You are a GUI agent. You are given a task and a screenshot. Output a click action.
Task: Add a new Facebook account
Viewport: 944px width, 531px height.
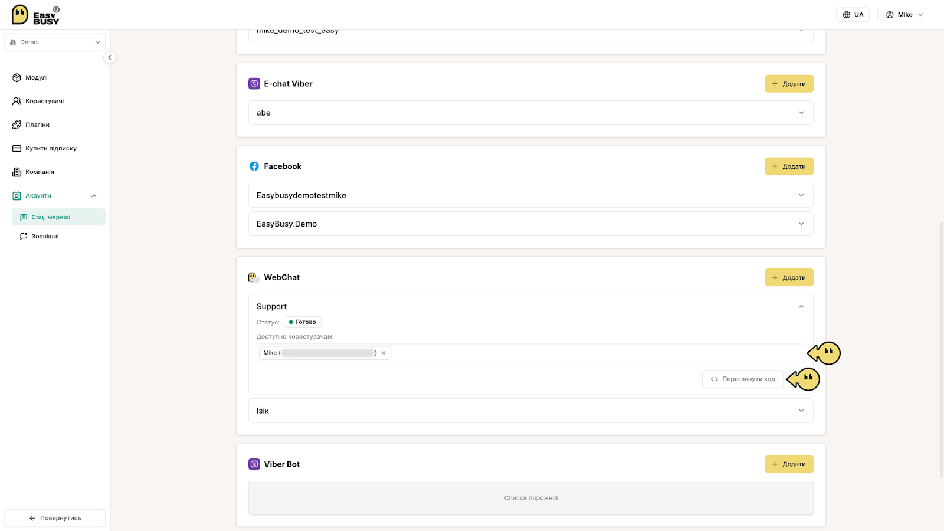[789, 166]
